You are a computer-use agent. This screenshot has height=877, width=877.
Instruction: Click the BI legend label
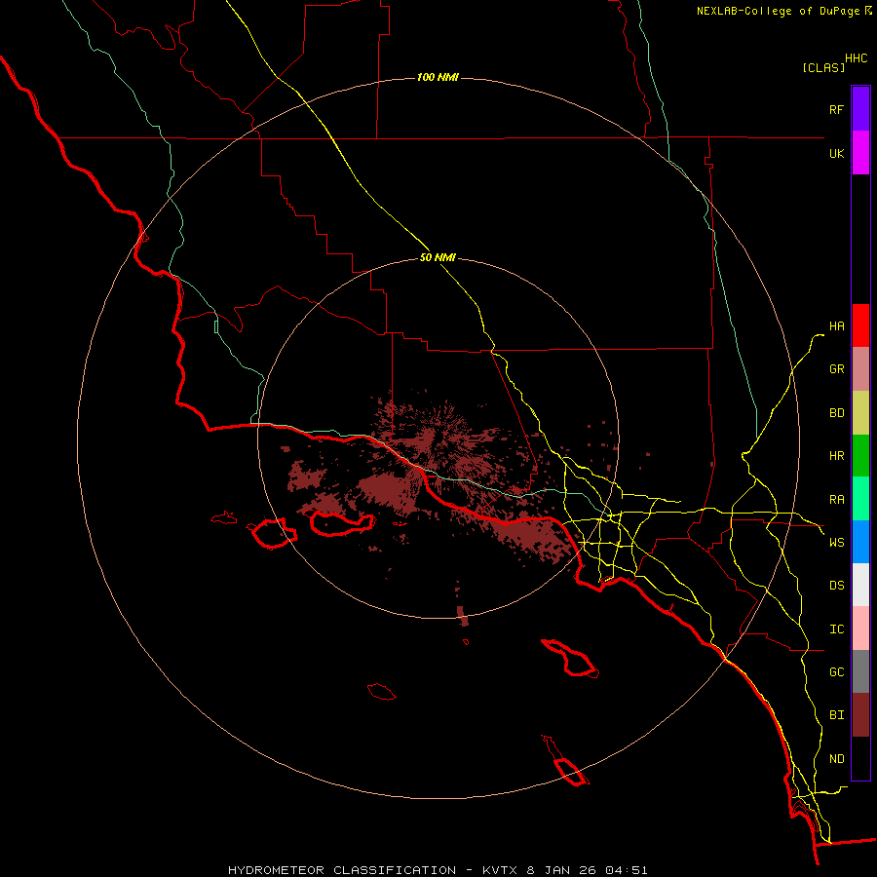click(x=836, y=715)
